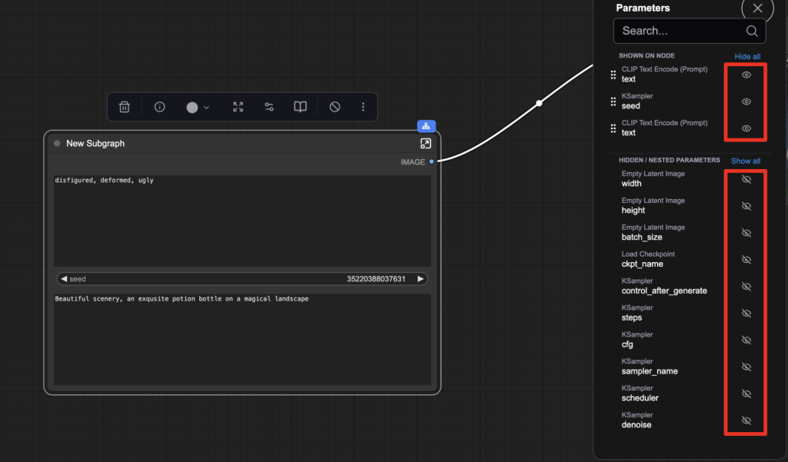
Task: Hide the KSampler seed parameter
Action: click(746, 101)
